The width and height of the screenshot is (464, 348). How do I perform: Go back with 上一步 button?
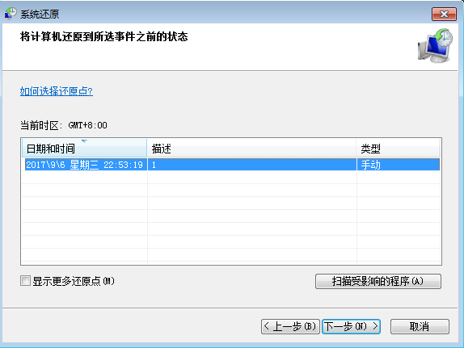(290, 326)
